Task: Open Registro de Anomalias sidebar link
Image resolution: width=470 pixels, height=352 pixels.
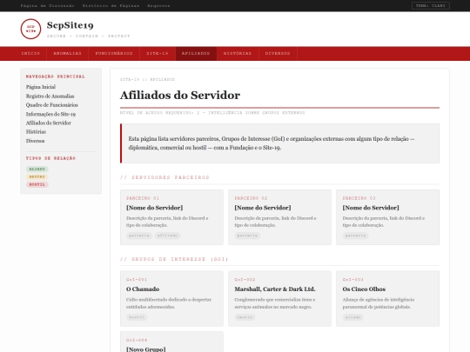Action: [x=50, y=96]
